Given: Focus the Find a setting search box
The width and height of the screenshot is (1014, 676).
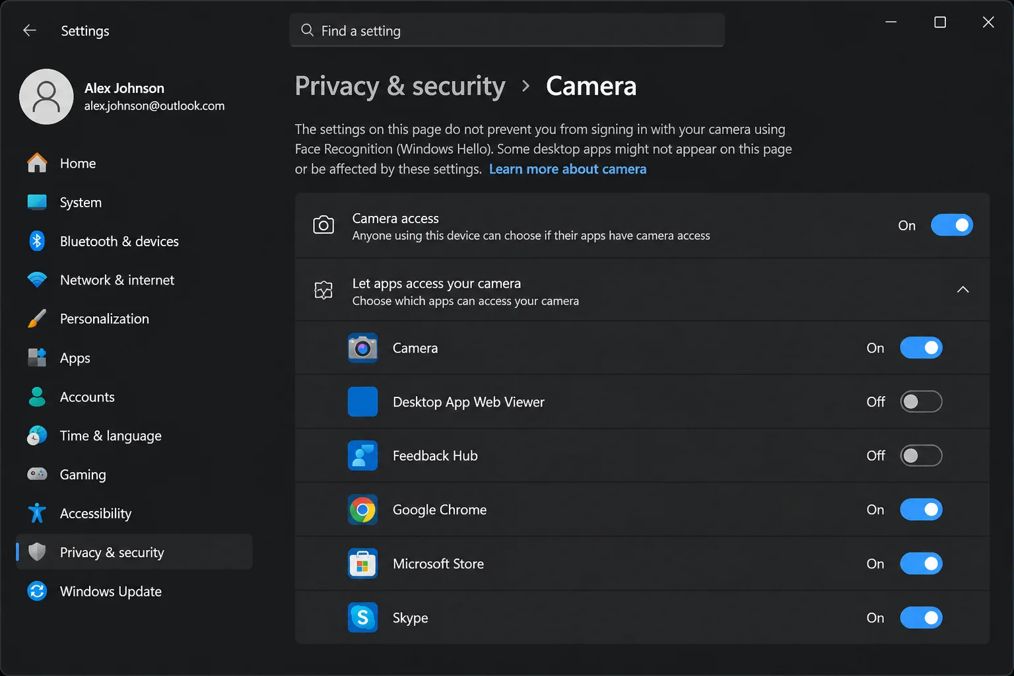Looking at the screenshot, I should coord(507,30).
